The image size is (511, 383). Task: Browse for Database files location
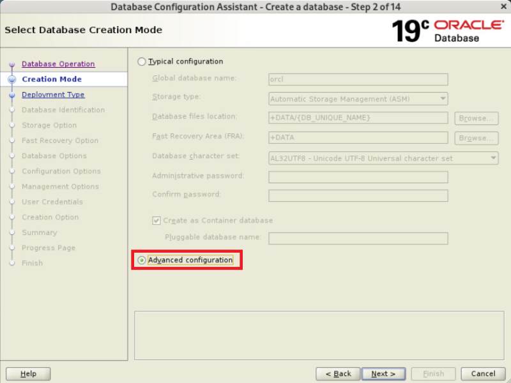point(477,118)
